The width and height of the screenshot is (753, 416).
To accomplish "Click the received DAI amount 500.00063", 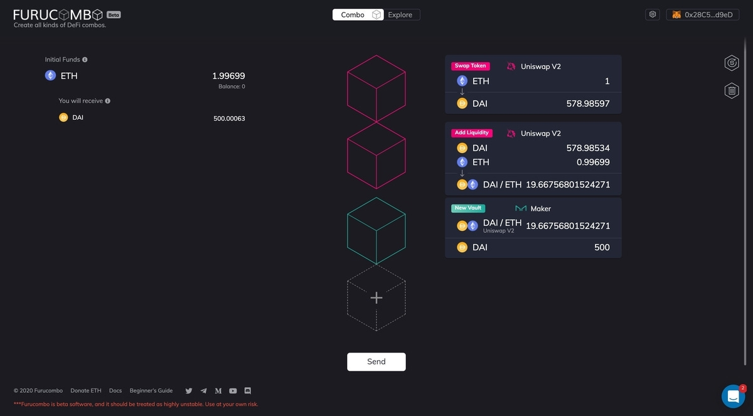I will click(x=229, y=118).
